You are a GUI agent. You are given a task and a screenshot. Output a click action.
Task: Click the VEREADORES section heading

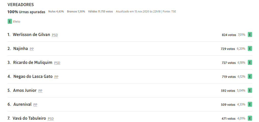[21, 5]
